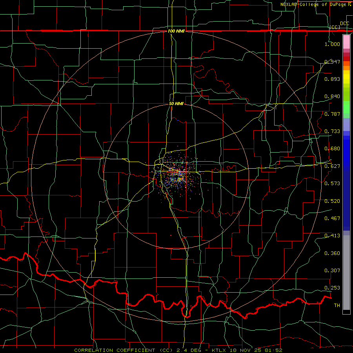Click the 0.307 scale value
353x353 pixels.
tap(332, 271)
